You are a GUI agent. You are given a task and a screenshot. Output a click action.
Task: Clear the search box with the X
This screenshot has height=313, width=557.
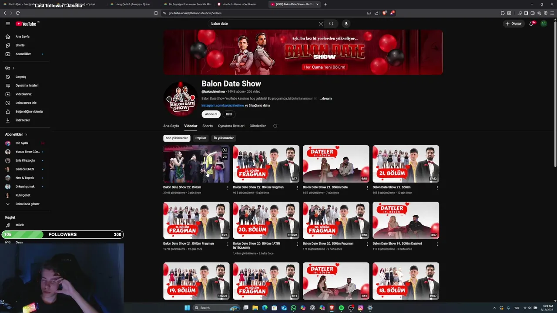(x=321, y=23)
